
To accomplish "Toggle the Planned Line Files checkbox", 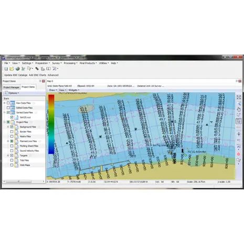I will pyautogui.click(x=12, y=141).
